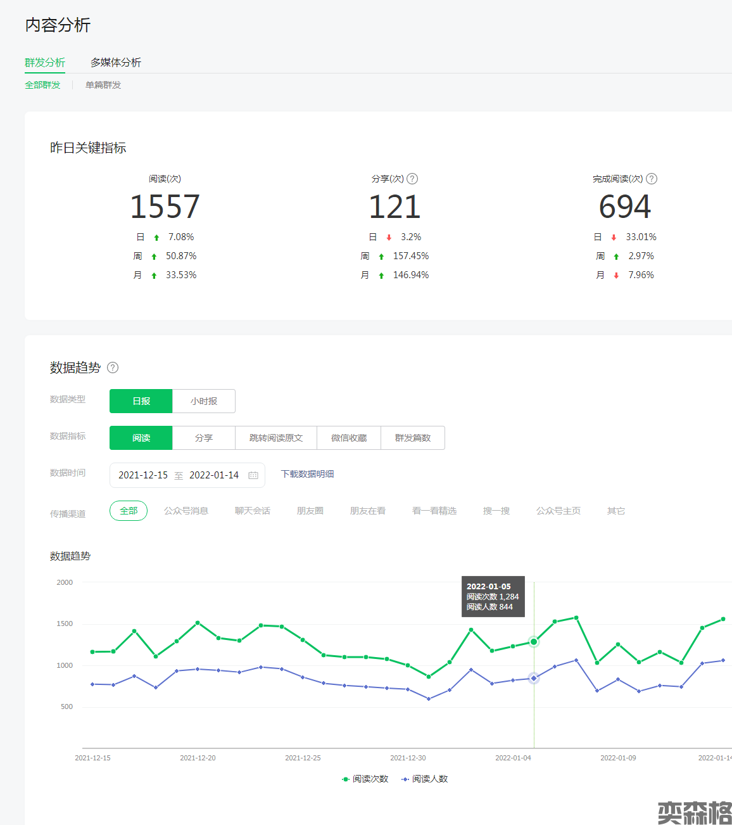Select 小时报 data type
Image resolution: width=732 pixels, height=825 pixels.
pyautogui.click(x=204, y=401)
